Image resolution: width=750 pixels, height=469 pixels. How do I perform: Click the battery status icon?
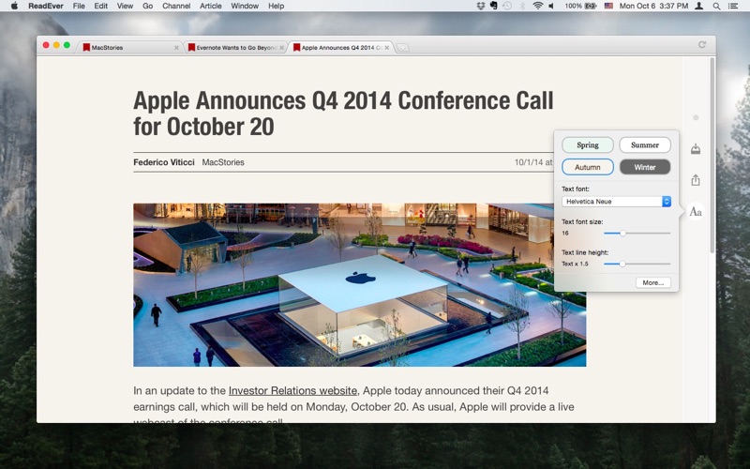[591, 6]
